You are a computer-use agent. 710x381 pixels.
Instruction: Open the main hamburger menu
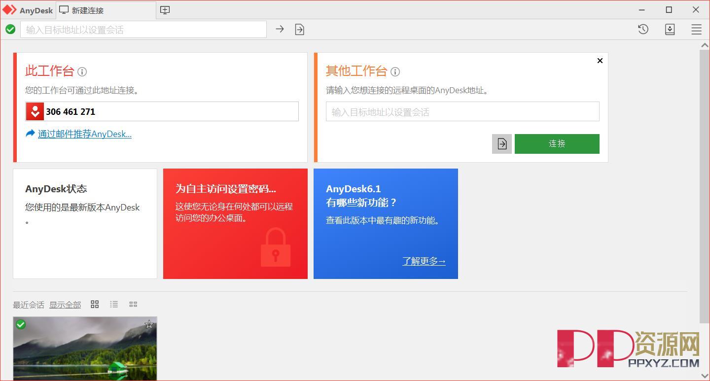tap(696, 29)
